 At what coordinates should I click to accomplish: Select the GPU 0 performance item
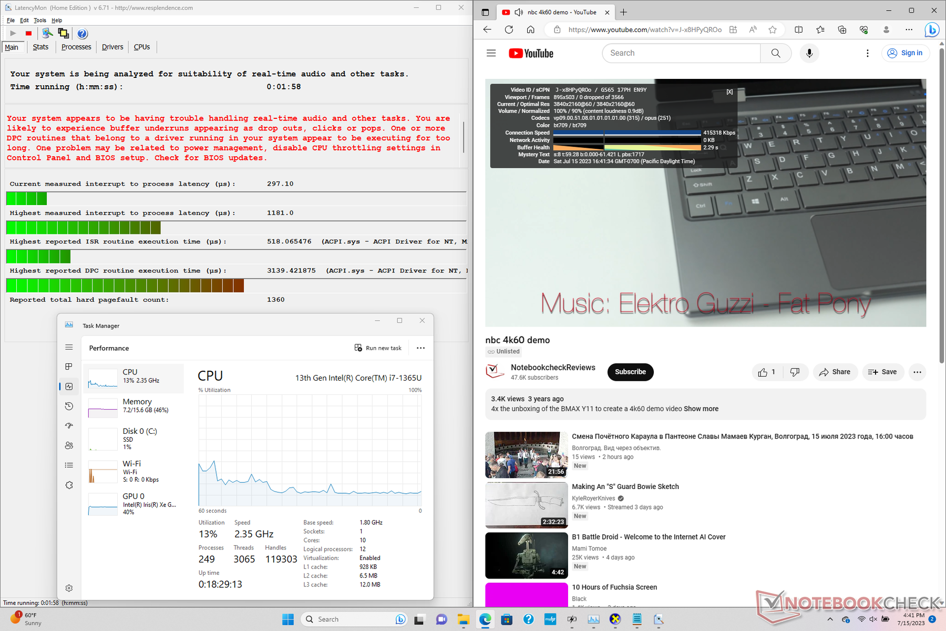coord(133,504)
